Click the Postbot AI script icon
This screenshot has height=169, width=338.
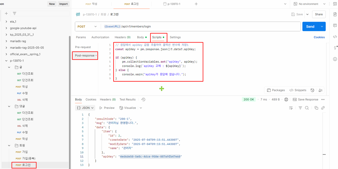click(312, 90)
